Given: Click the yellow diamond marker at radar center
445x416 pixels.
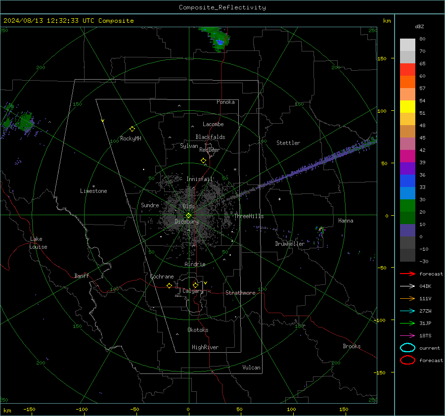Looking at the screenshot, I should (x=188, y=216).
